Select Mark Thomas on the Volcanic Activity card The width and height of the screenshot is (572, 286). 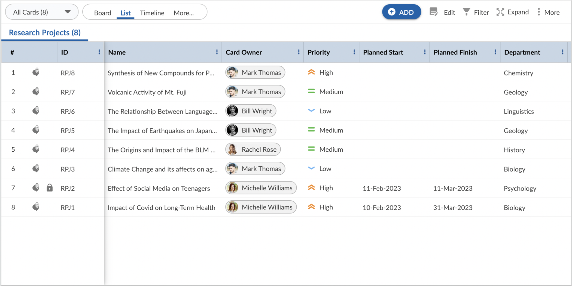click(255, 92)
